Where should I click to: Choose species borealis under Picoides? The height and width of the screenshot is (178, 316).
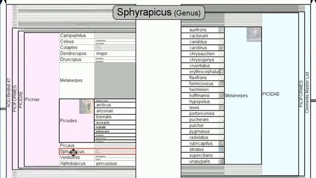pos(115,117)
